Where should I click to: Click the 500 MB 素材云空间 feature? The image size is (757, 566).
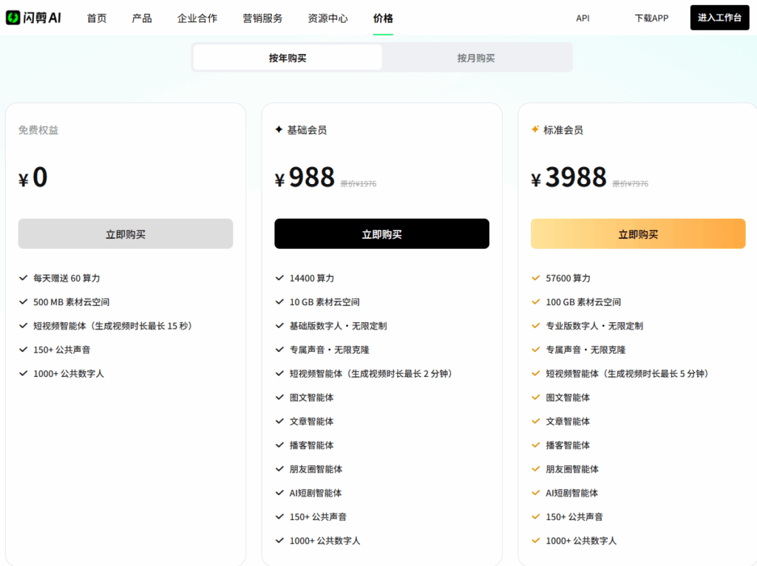click(x=72, y=302)
